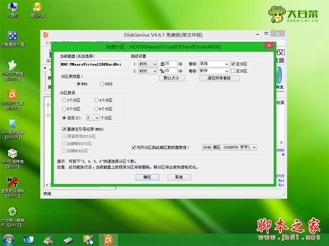Image resolution: width=329 pixels, height=246 pixels.
Task: Open the Computer desktop icon
Action: pyautogui.click(x=13, y=9)
